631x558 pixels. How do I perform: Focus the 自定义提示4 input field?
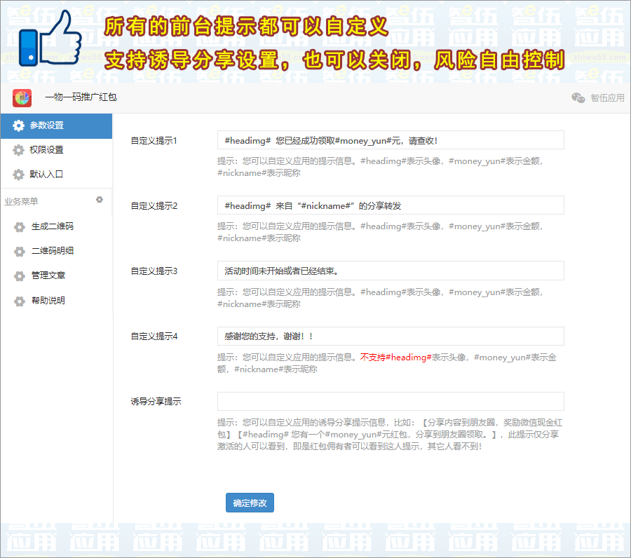(391, 336)
